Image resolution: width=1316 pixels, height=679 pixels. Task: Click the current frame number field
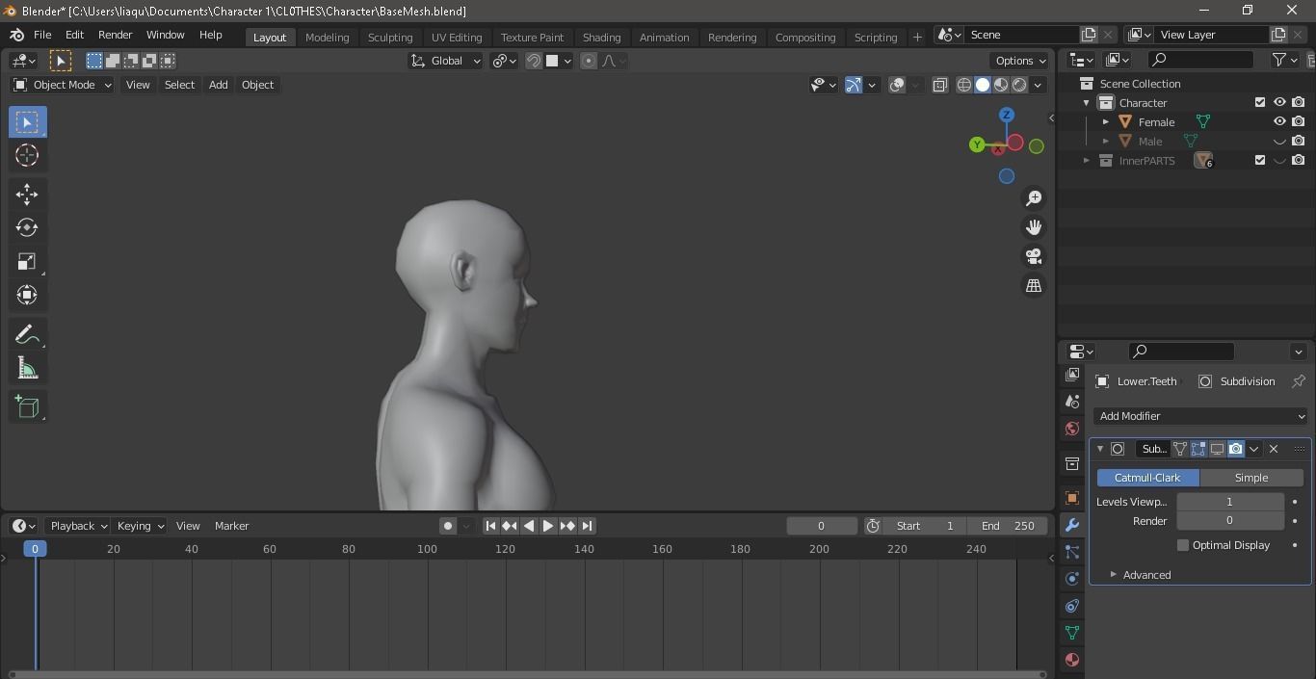click(822, 526)
